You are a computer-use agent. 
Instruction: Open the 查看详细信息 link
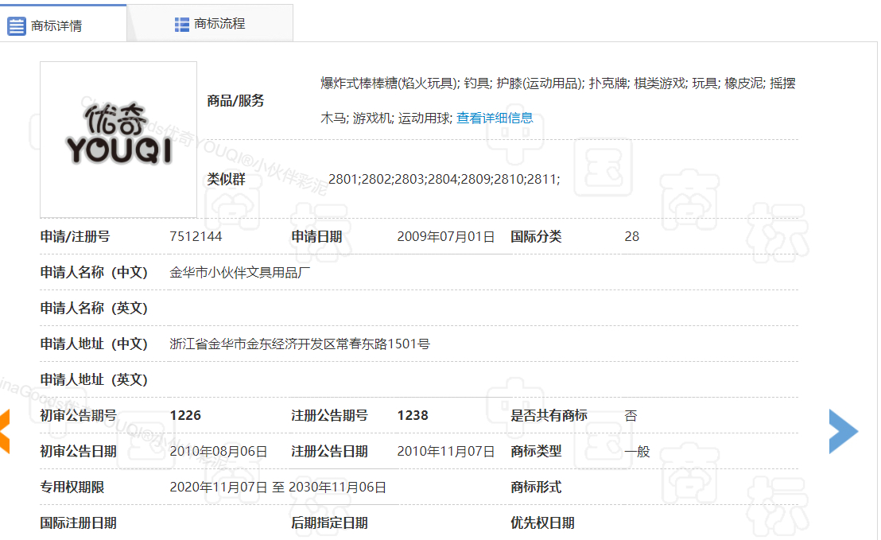pyautogui.click(x=495, y=118)
